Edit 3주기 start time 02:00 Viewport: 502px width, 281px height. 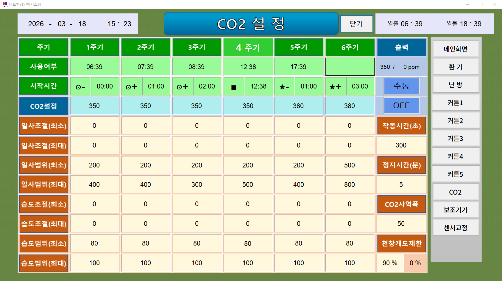(207, 86)
